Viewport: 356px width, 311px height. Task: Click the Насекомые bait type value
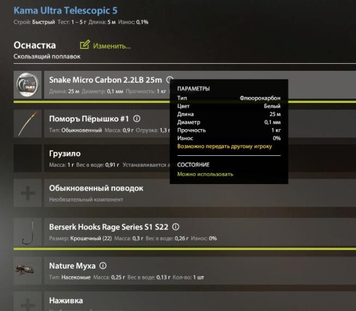[x=76, y=277]
